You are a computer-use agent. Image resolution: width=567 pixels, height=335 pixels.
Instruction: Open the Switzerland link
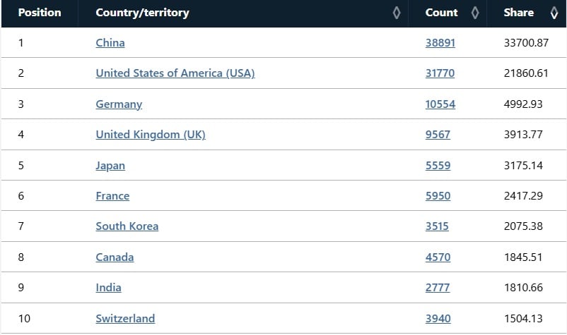pyautogui.click(x=125, y=318)
